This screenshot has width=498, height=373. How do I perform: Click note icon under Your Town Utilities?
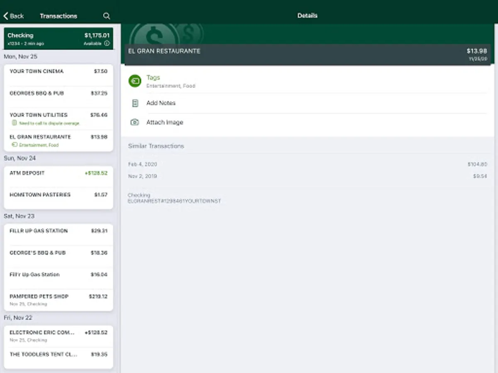(x=15, y=123)
